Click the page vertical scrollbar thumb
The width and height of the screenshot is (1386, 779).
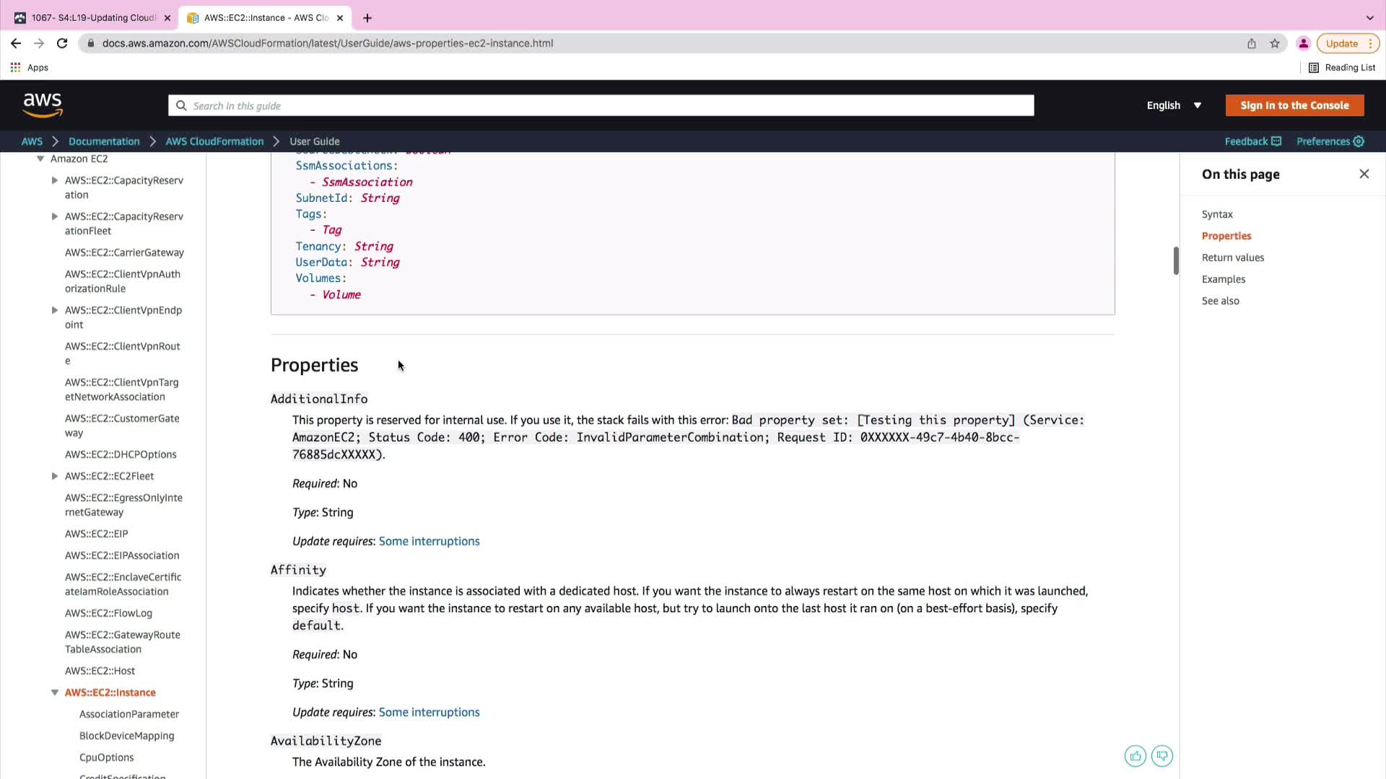pos(1176,261)
